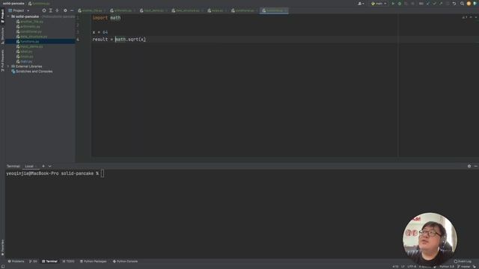
Task: Open Python Console tool window
Action: (x=125, y=262)
